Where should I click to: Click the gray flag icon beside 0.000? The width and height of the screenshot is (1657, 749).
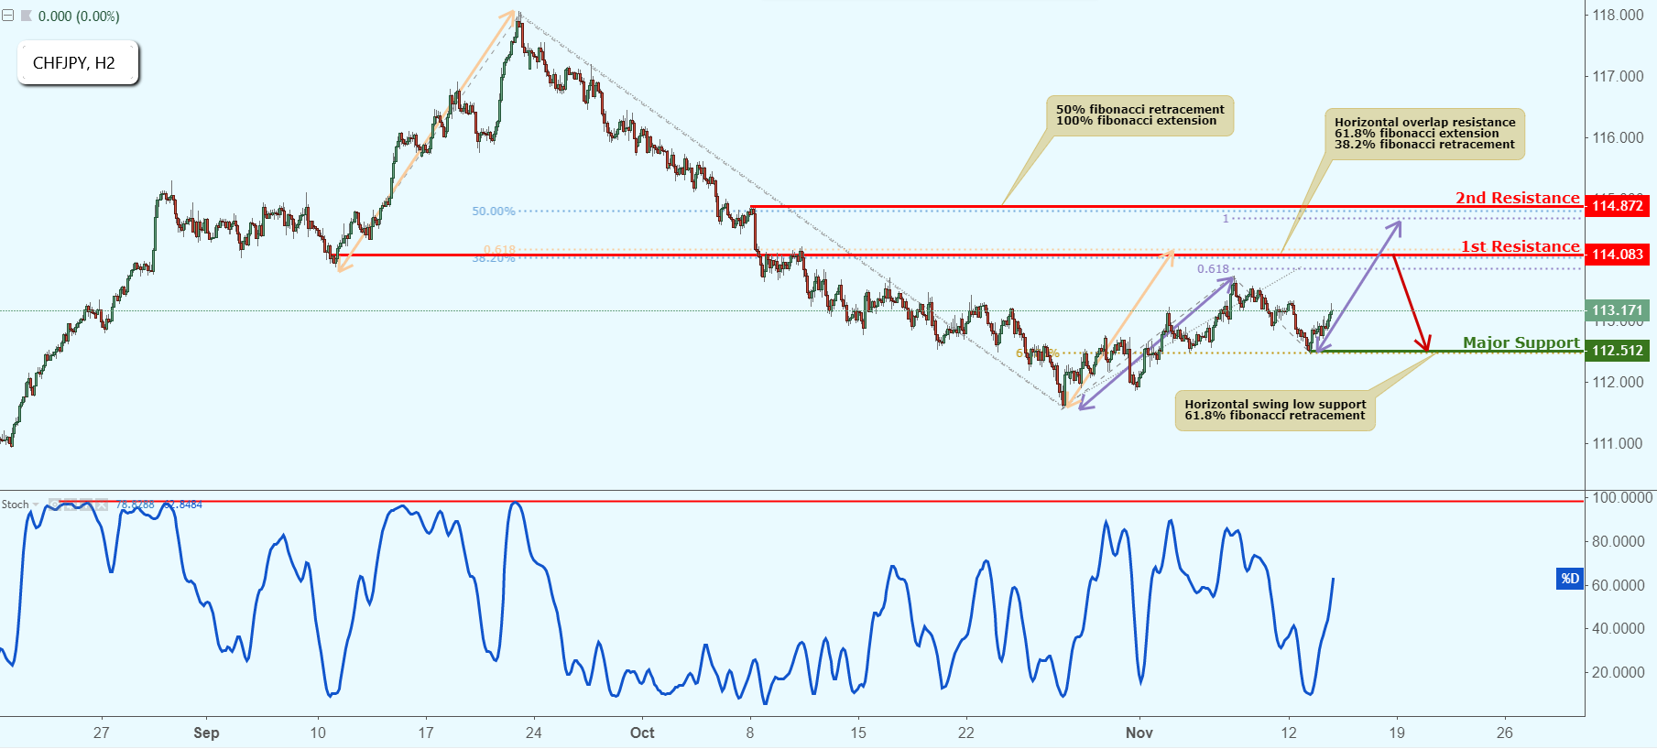point(26,16)
